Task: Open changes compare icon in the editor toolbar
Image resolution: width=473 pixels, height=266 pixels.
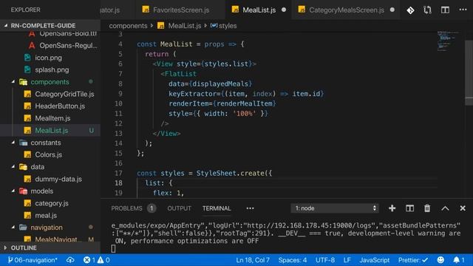Action: click(x=427, y=10)
